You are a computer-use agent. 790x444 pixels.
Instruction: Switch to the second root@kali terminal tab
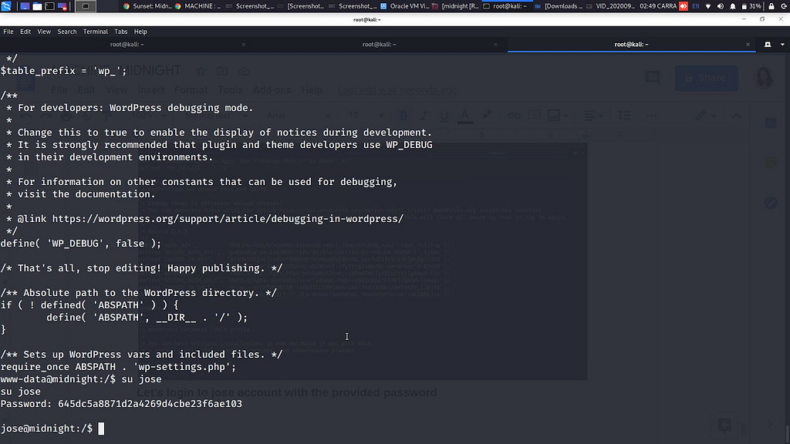pos(380,44)
